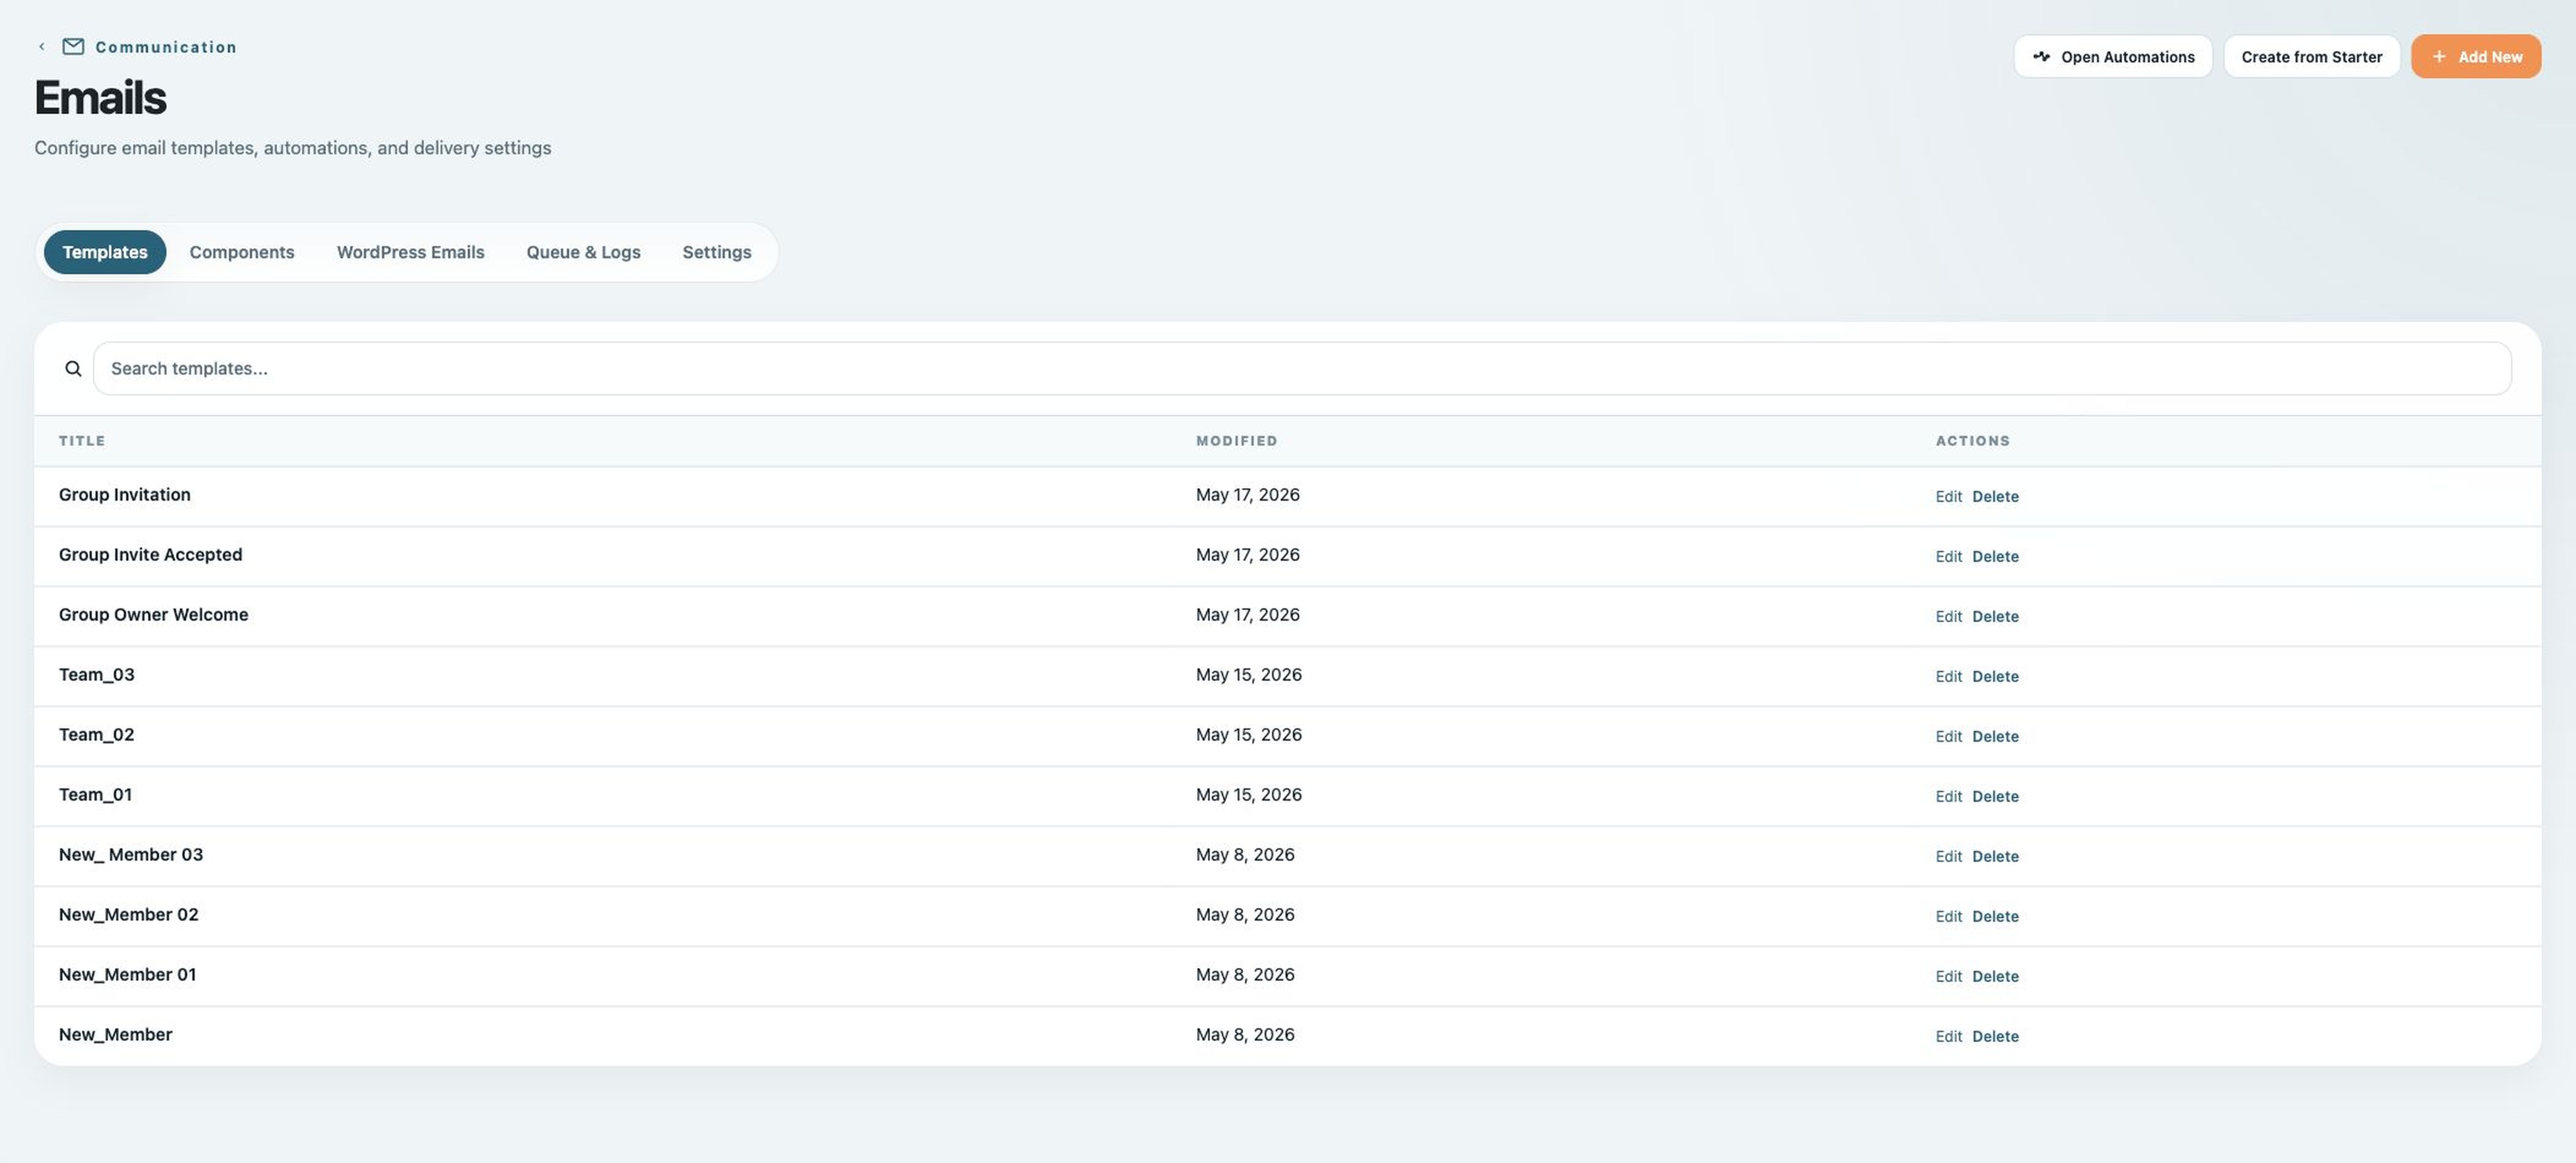The height and width of the screenshot is (1163, 2576).
Task: Select the New_Member 01 title
Action: (x=127, y=975)
